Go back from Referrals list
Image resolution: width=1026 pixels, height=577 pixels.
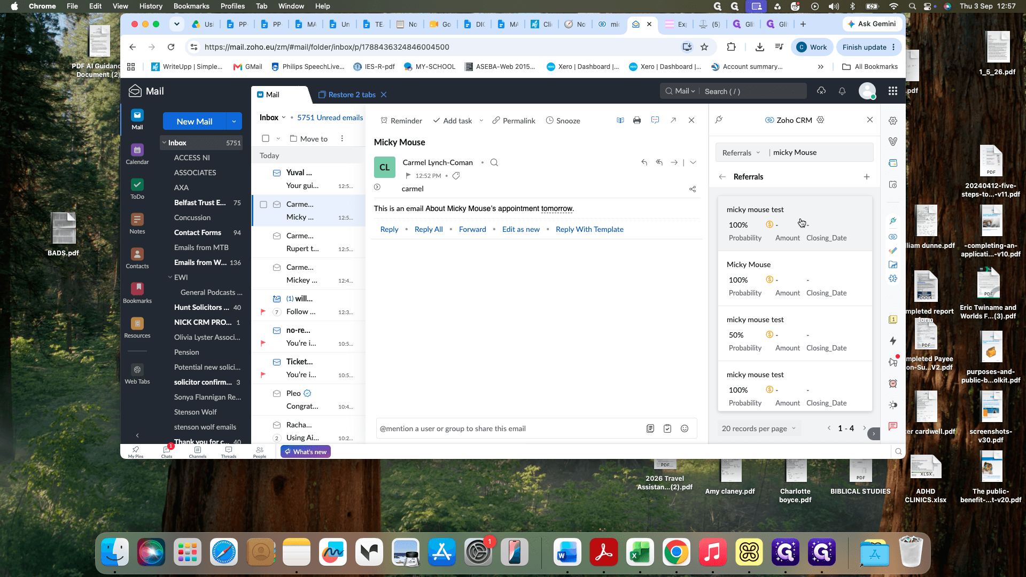coord(722,177)
